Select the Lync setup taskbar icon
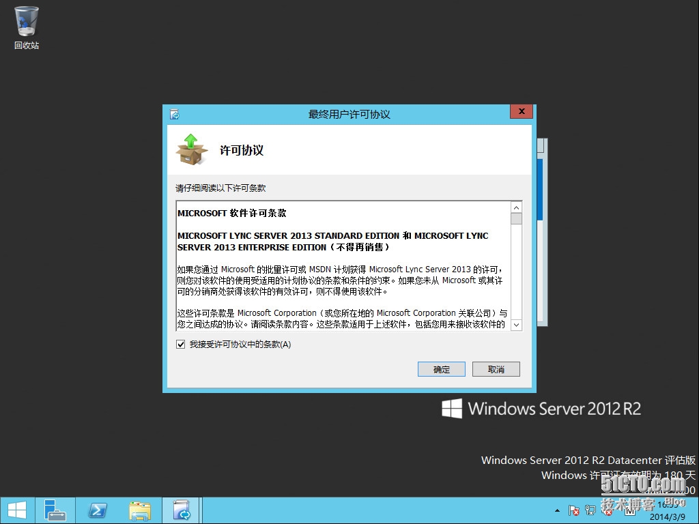Screen dimensions: 699x524 coord(182,510)
